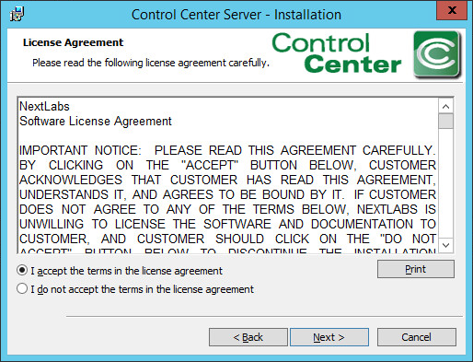The height and width of the screenshot is (362, 473).
Task: Click the empty scrollbar track below the thumb
Action: [x=445, y=183]
